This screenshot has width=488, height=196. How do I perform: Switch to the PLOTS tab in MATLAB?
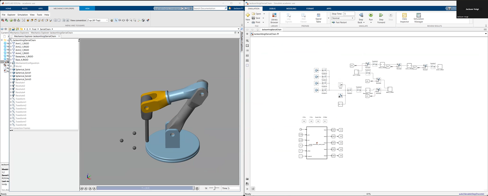(x=25, y=8)
